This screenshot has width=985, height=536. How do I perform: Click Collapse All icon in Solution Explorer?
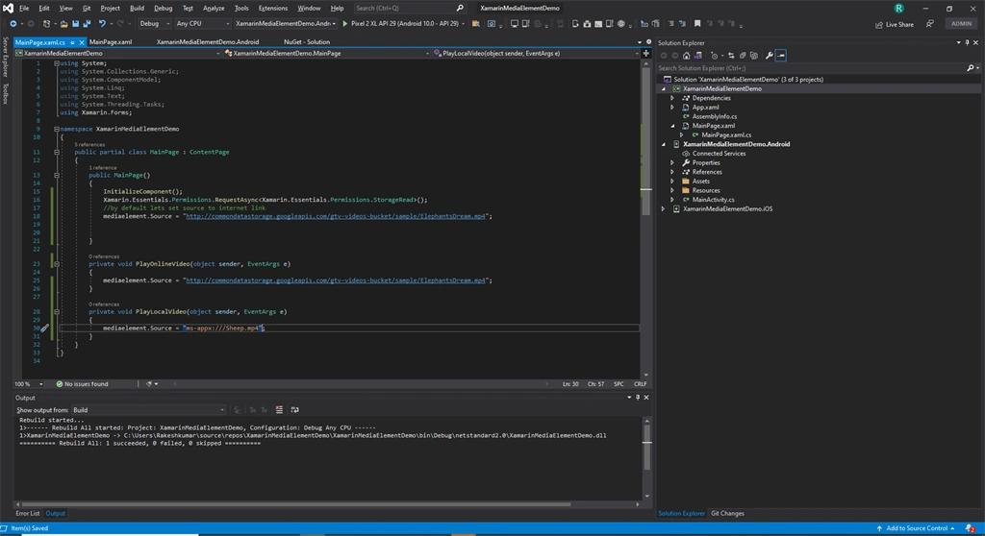(743, 56)
